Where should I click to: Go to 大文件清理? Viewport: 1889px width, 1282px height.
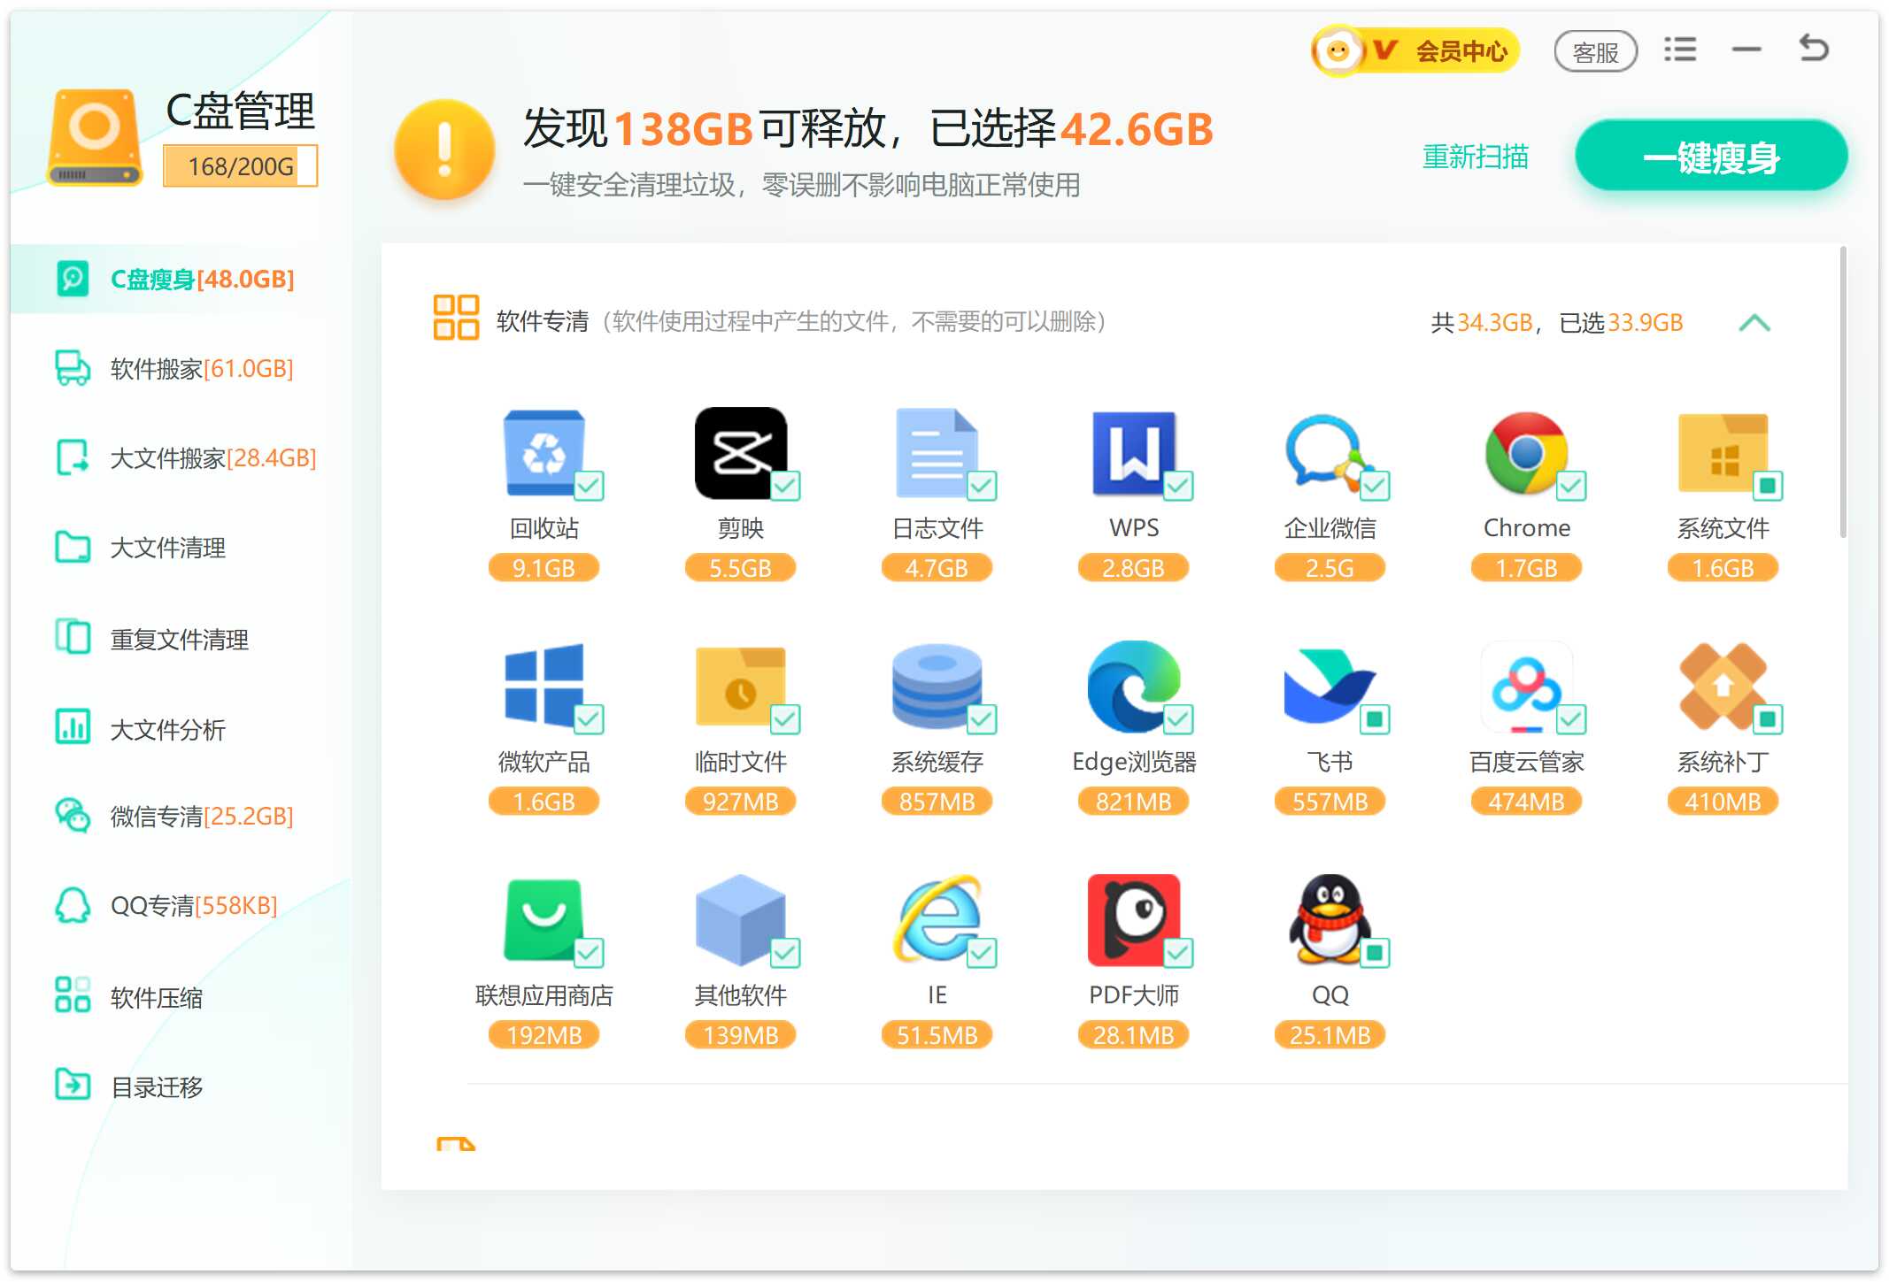[181, 548]
